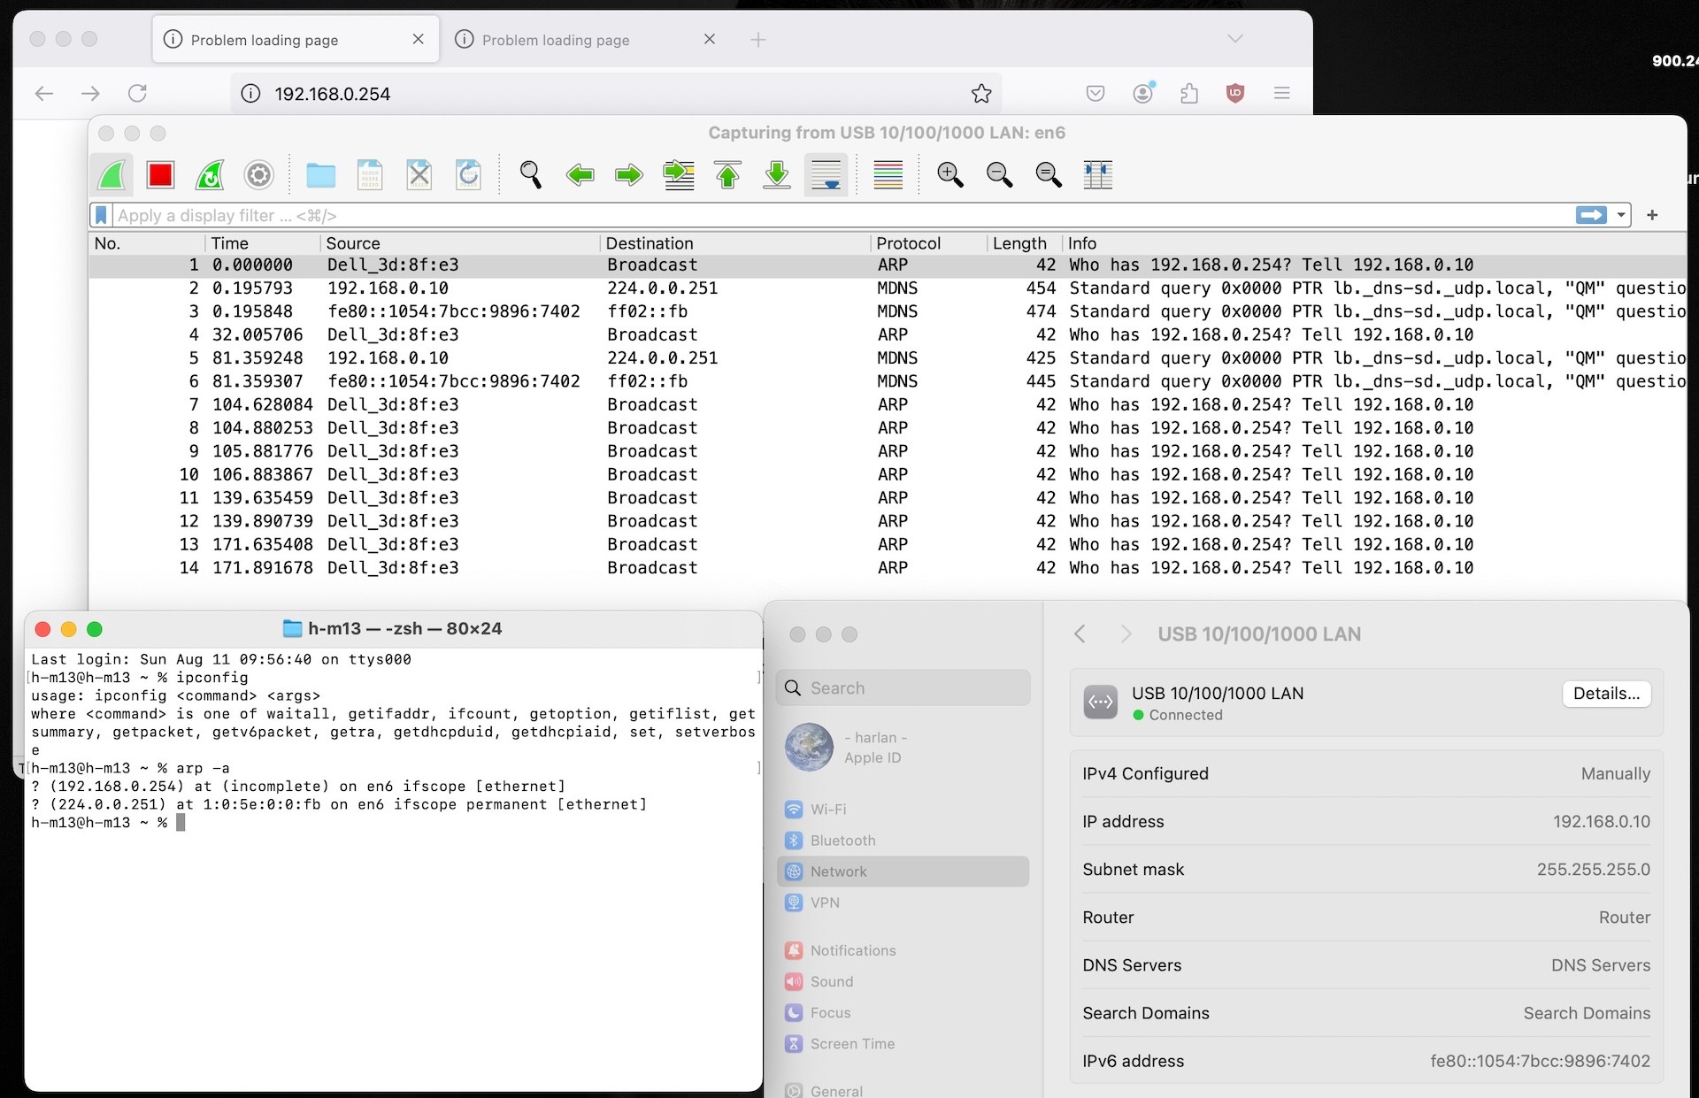The width and height of the screenshot is (1699, 1098).
Task: Click the Details... button
Action: (x=1606, y=694)
